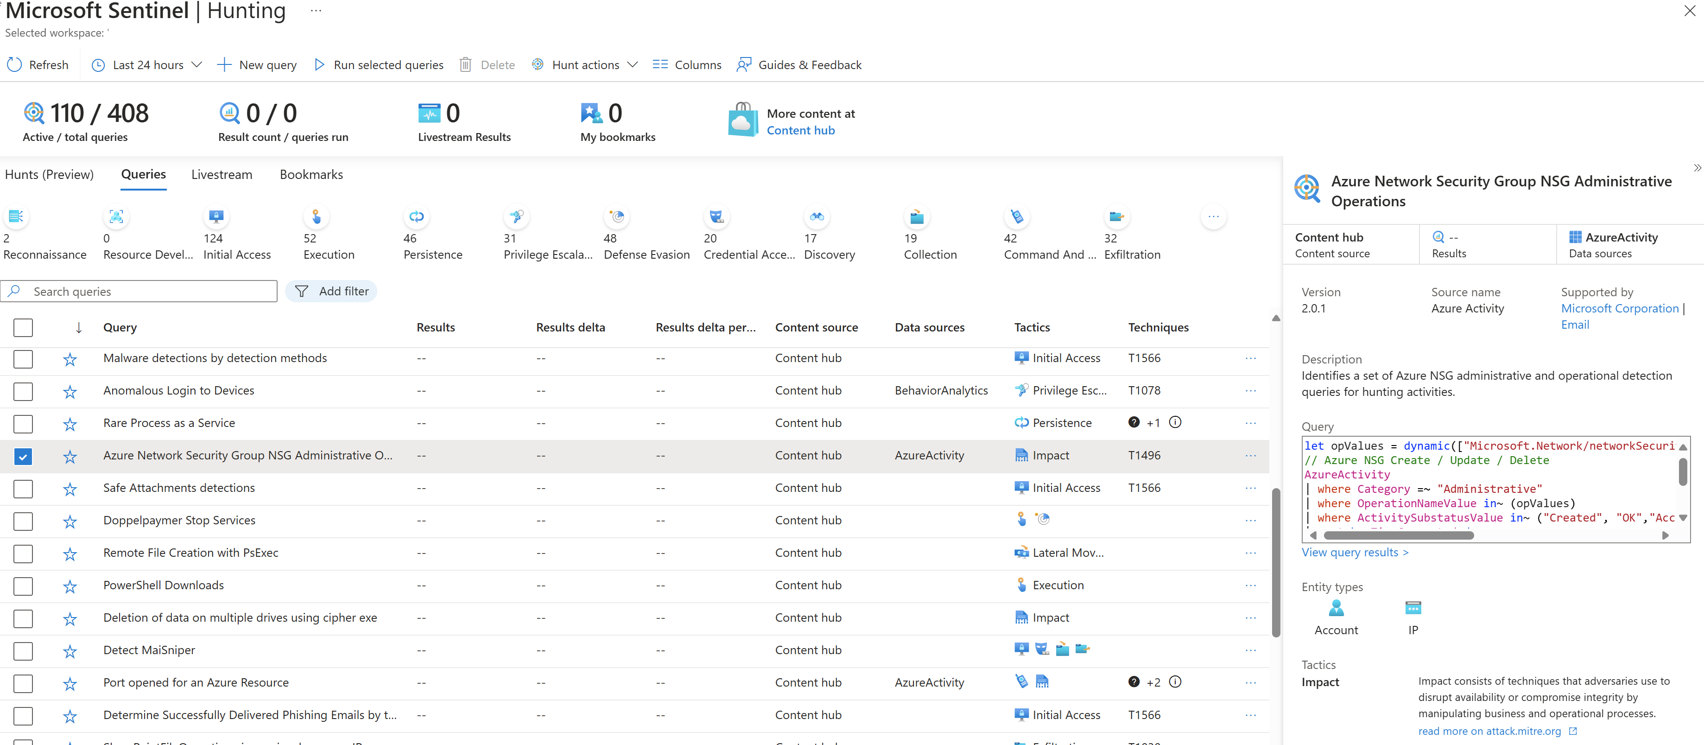Click the Command And Control tactic icon
1704x745 pixels.
click(1017, 216)
